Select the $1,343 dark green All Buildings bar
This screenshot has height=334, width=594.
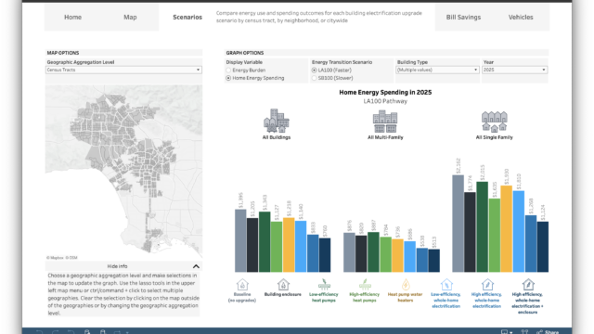[x=265, y=242]
